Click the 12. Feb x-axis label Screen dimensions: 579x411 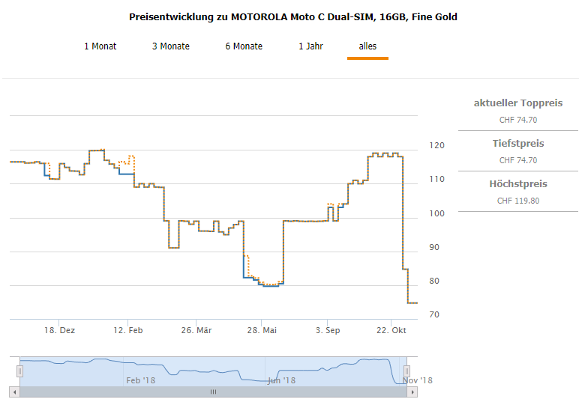(127, 330)
